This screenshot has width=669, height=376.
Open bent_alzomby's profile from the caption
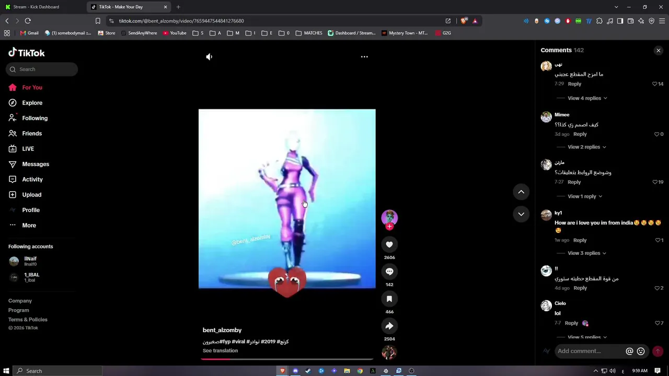coord(222,330)
